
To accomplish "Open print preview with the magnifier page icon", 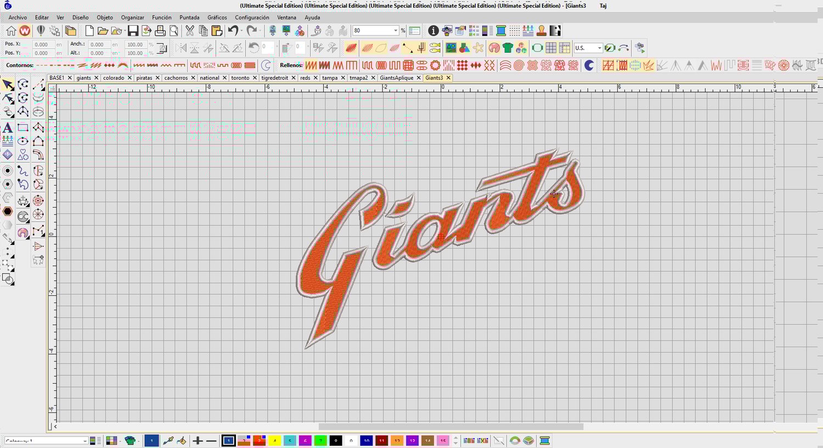I will point(173,31).
